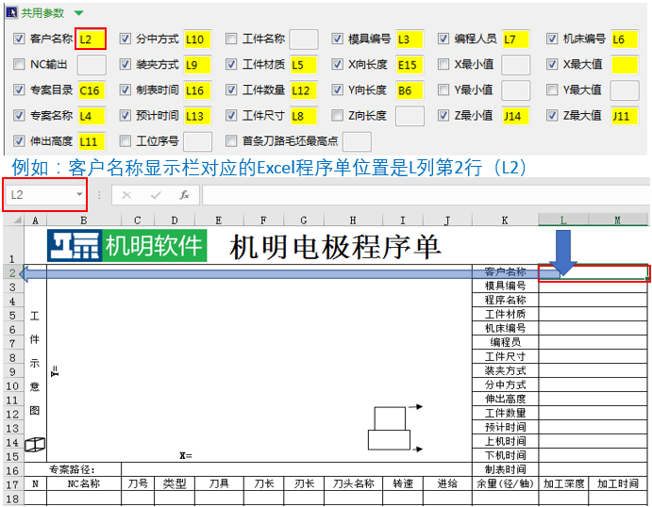Select column L header
Screen dimensions: 652x507
pos(563,221)
